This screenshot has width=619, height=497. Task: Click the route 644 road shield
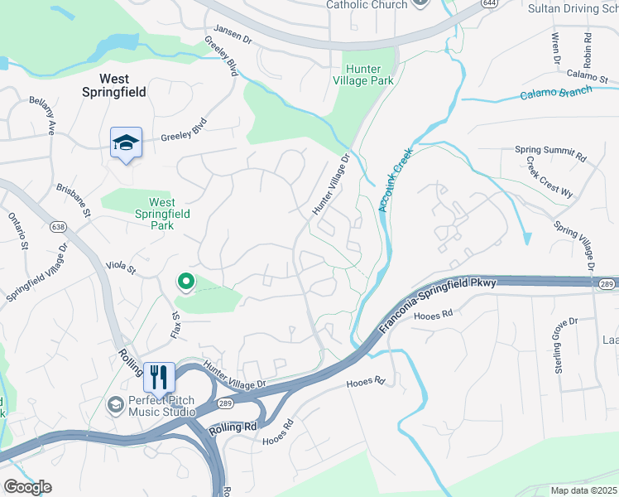489,2
